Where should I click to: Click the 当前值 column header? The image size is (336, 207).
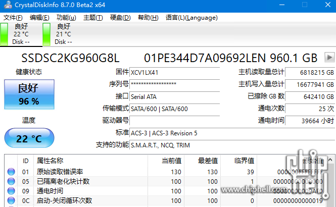[166, 161]
